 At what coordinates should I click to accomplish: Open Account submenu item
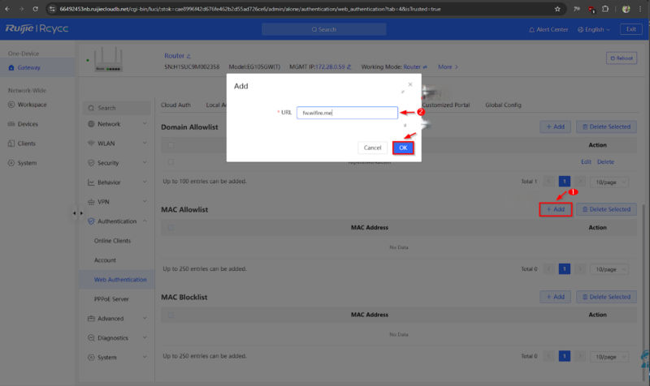105,260
